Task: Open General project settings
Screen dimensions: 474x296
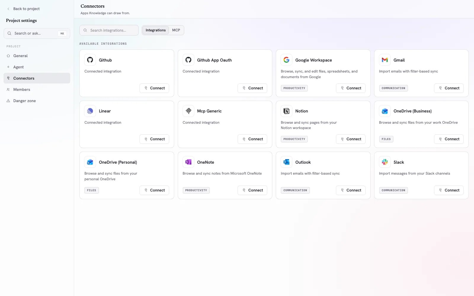Action: tap(37, 56)
